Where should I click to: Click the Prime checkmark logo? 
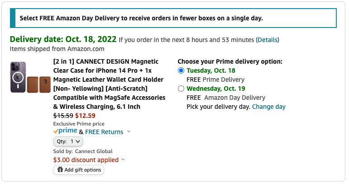[65, 131]
